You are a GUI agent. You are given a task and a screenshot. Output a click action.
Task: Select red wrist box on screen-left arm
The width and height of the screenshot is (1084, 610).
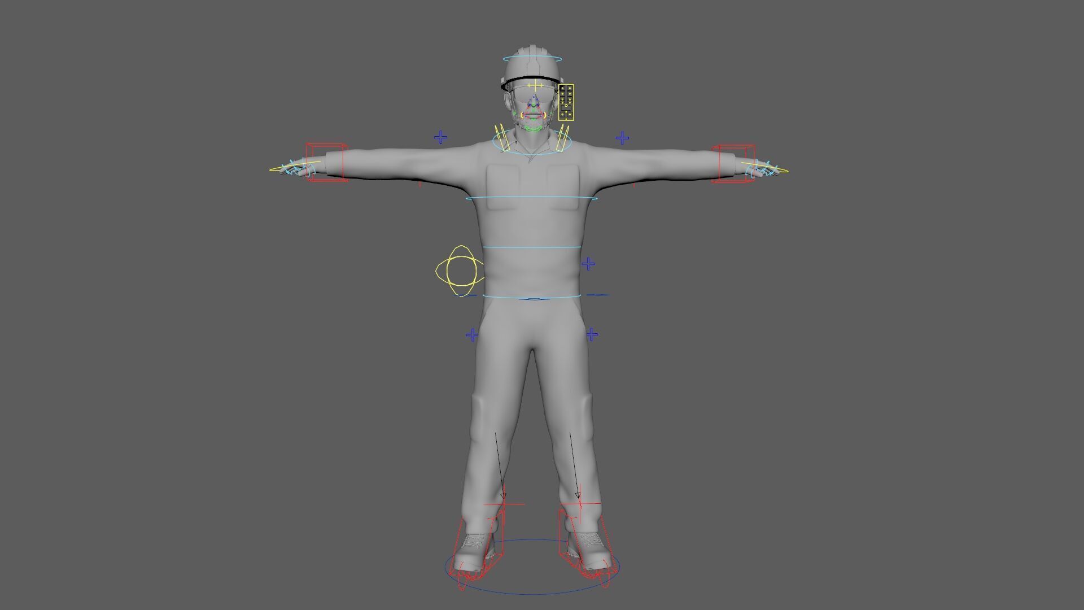326,162
